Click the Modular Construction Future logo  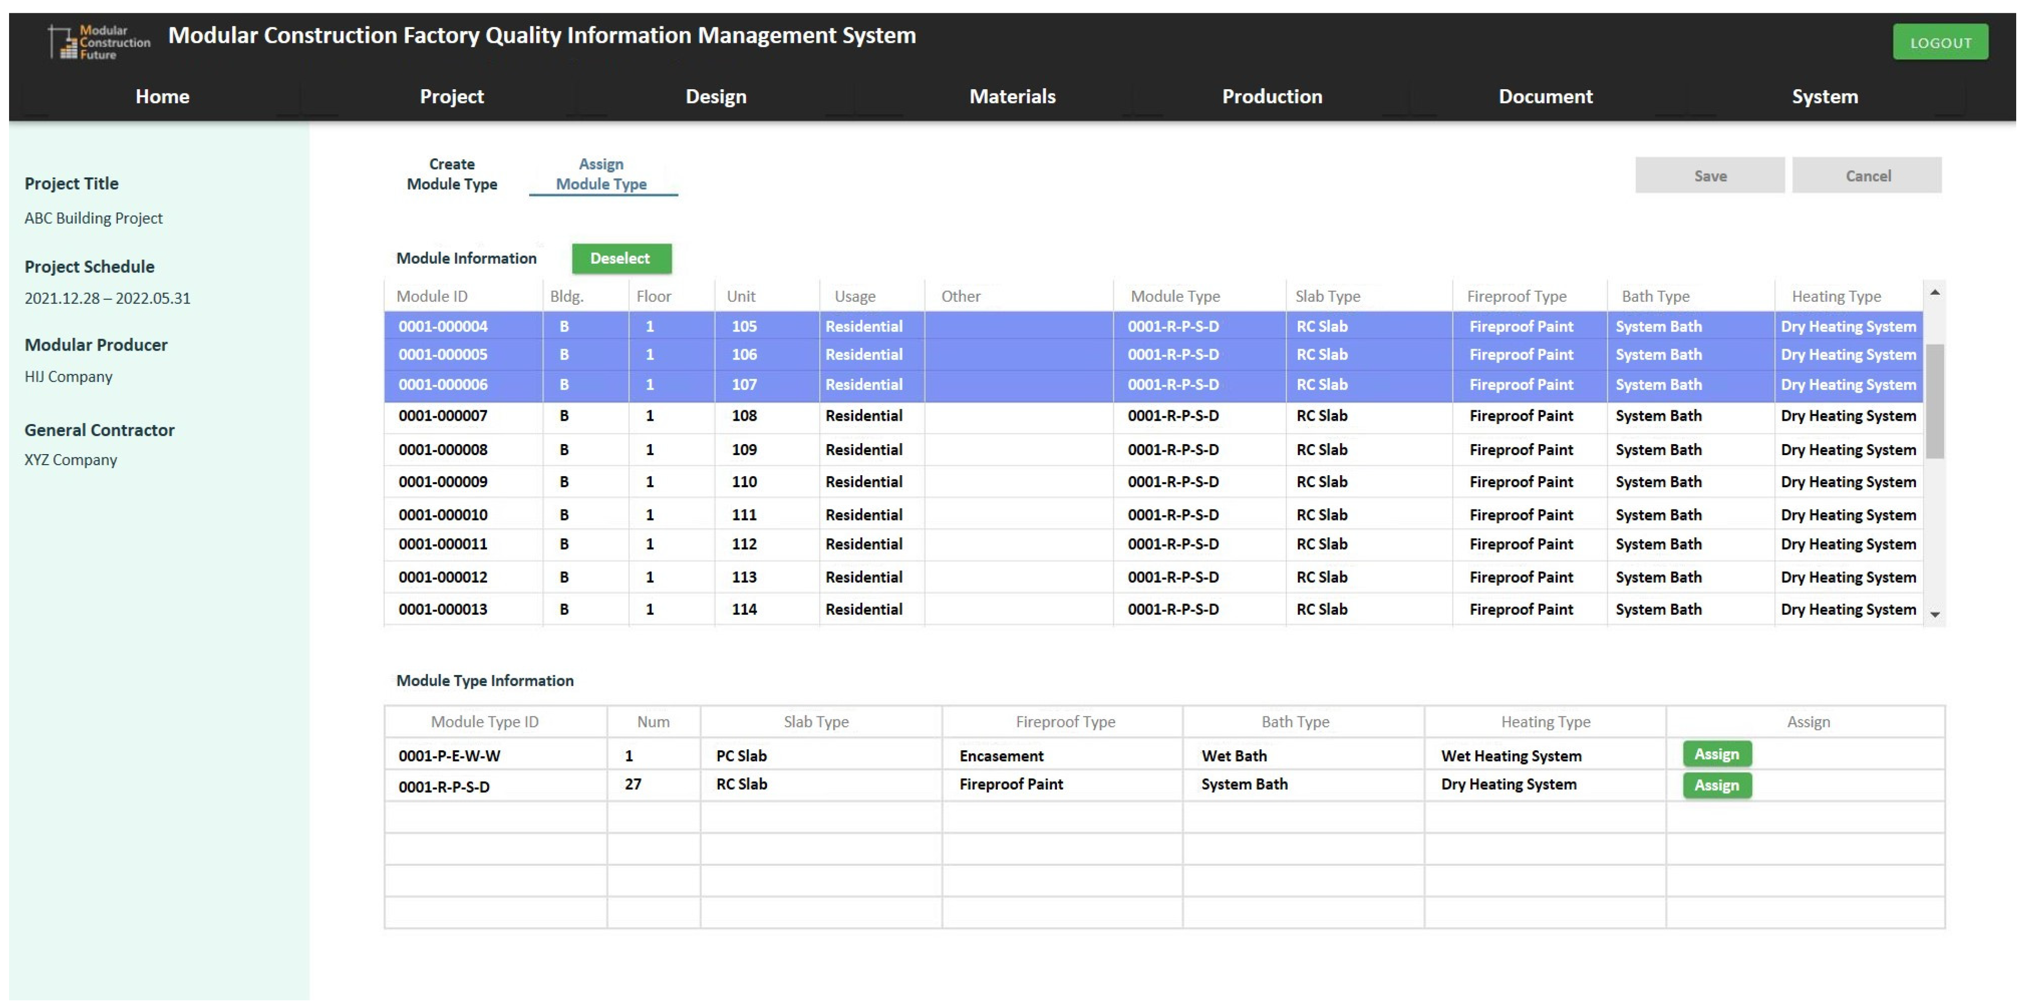click(x=98, y=42)
